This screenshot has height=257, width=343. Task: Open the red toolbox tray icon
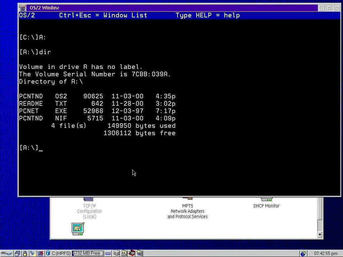coord(132,253)
